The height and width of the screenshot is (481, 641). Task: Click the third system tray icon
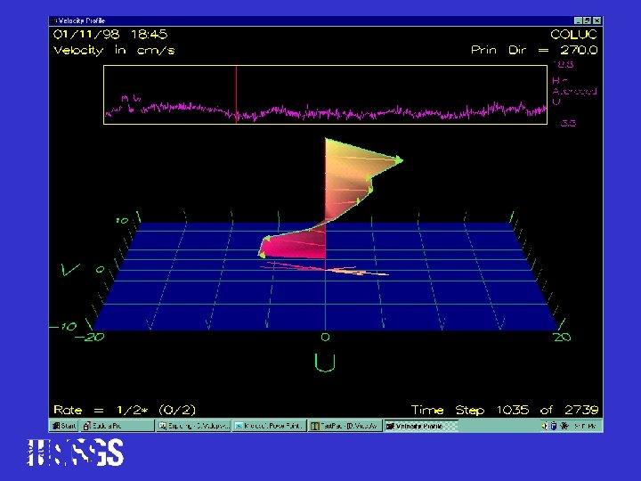tap(564, 426)
